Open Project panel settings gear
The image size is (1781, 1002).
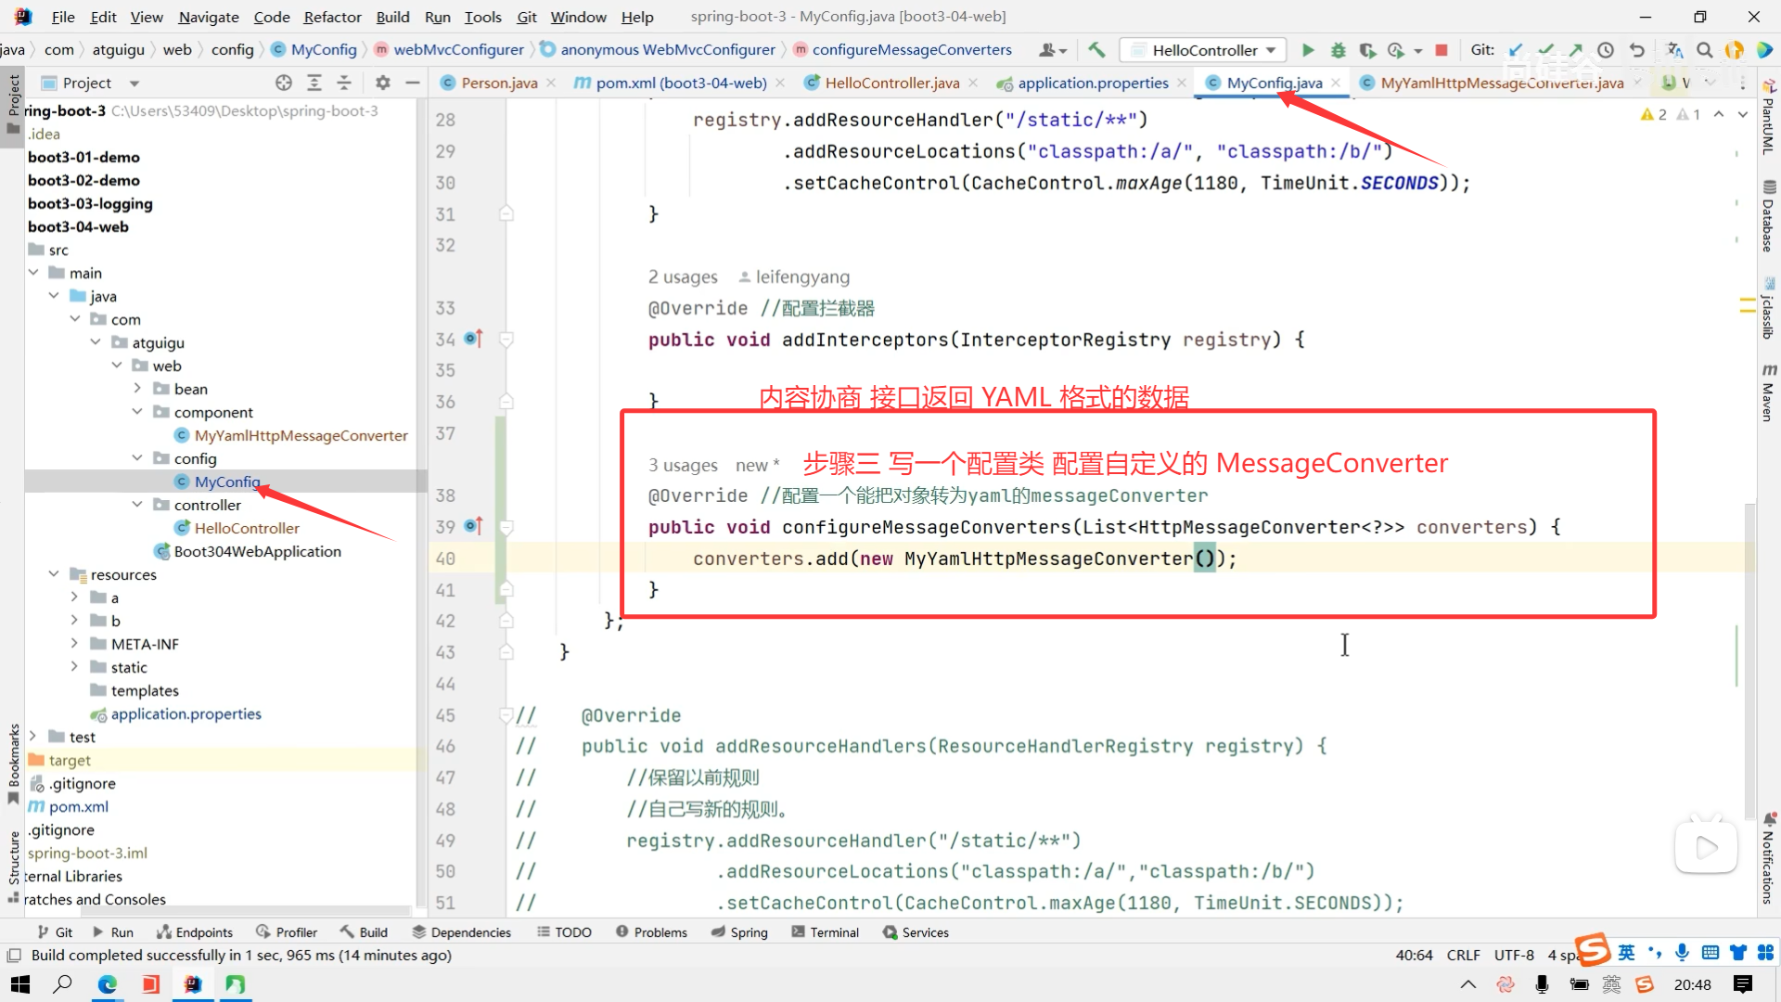tap(382, 83)
